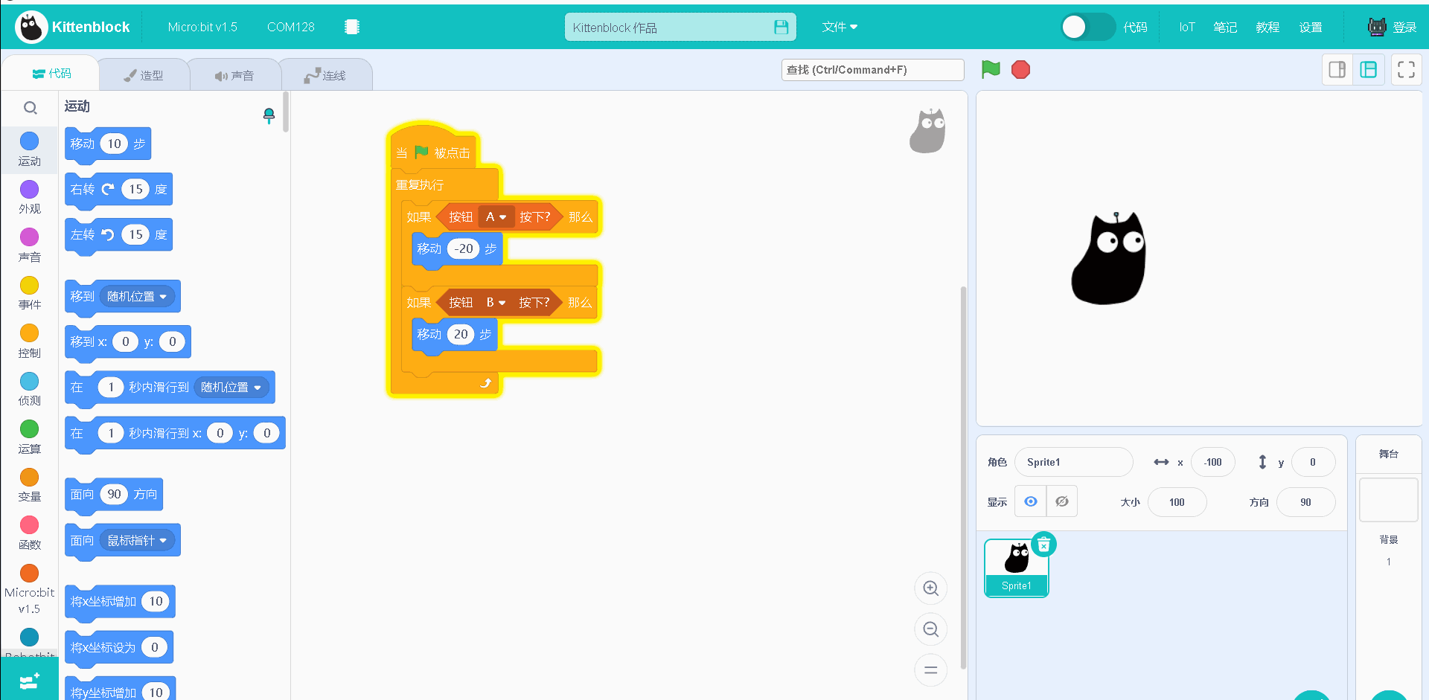Pin the block palette with pin icon
Screen dimensions: 1429x700
(x=269, y=116)
